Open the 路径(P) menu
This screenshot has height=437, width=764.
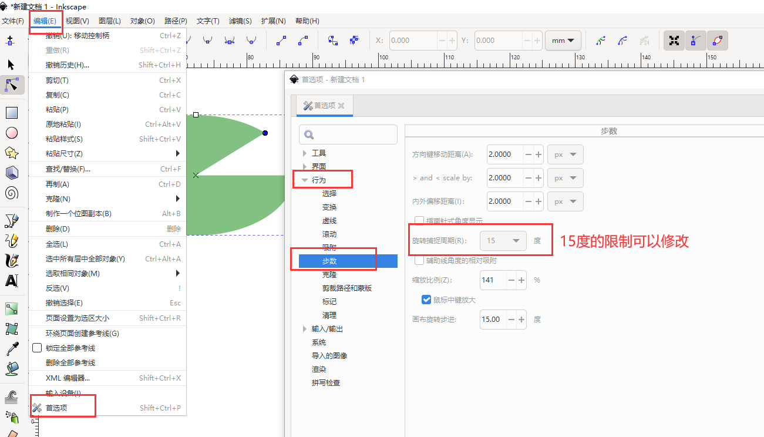176,21
